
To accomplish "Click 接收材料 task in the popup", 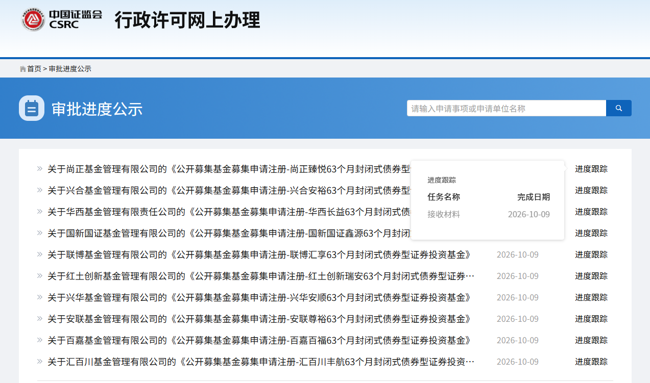I will [x=444, y=214].
